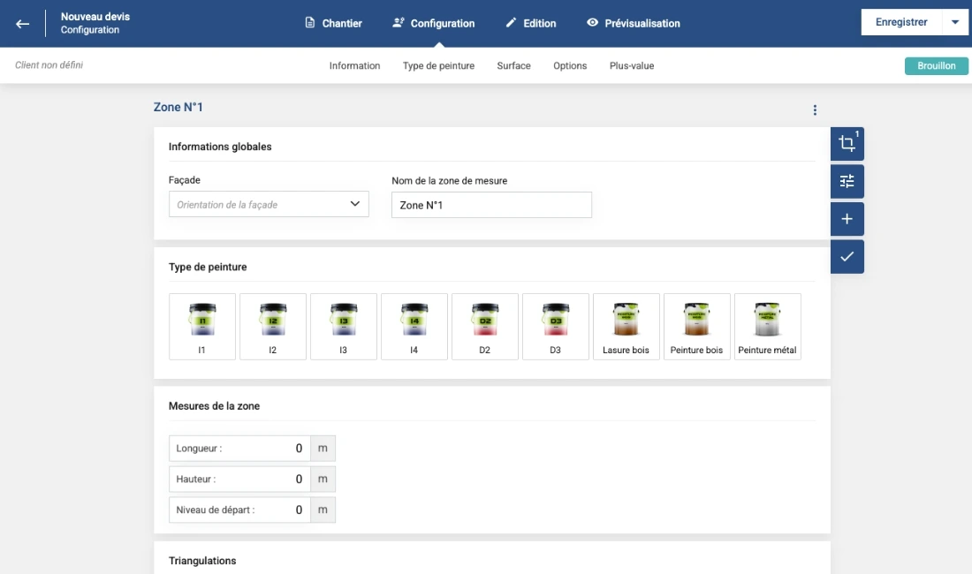Open the sliders settings icon button
Viewport: 972px width, 574px height.
pos(847,181)
